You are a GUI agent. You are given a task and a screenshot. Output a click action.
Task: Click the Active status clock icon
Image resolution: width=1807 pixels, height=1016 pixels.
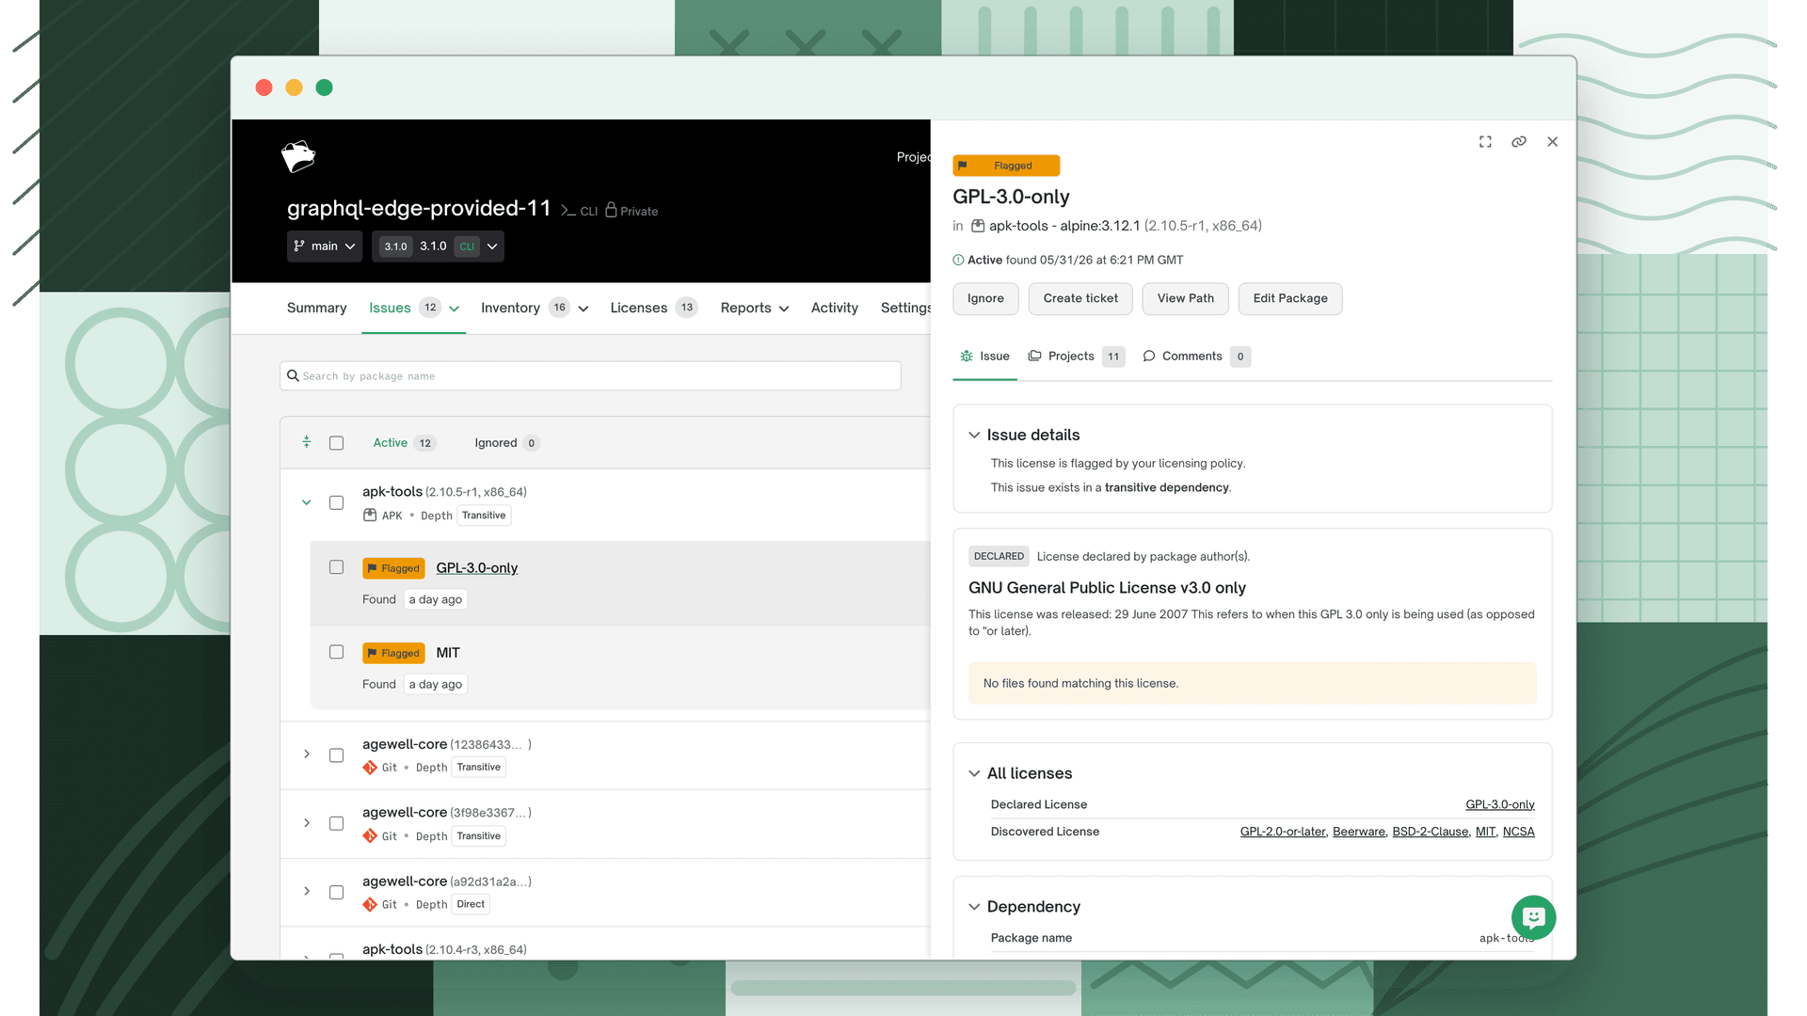(x=958, y=260)
